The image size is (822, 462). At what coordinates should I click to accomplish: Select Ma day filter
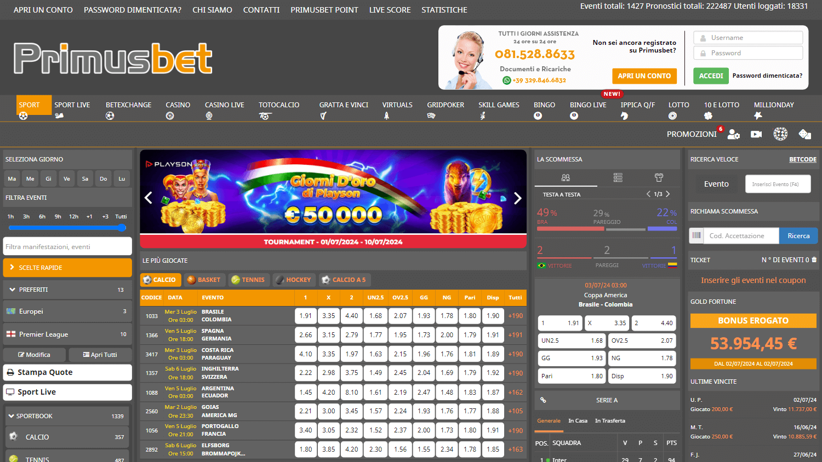12,178
